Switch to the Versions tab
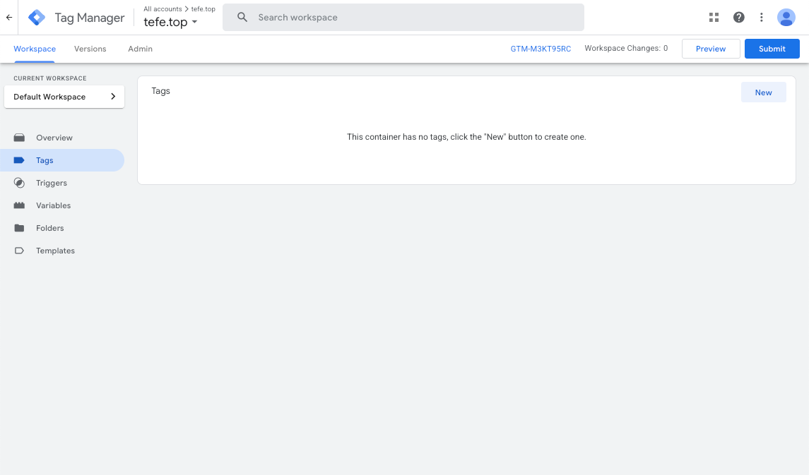The height and width of the screenshot is (475, 809). tap(90, 49)
